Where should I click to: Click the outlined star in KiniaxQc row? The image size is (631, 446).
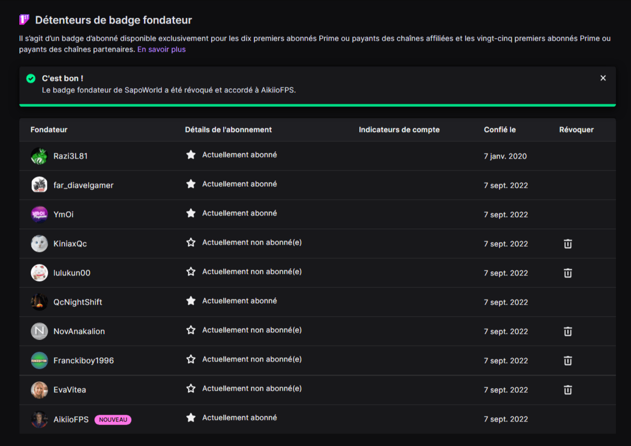[x=191, y=243]
